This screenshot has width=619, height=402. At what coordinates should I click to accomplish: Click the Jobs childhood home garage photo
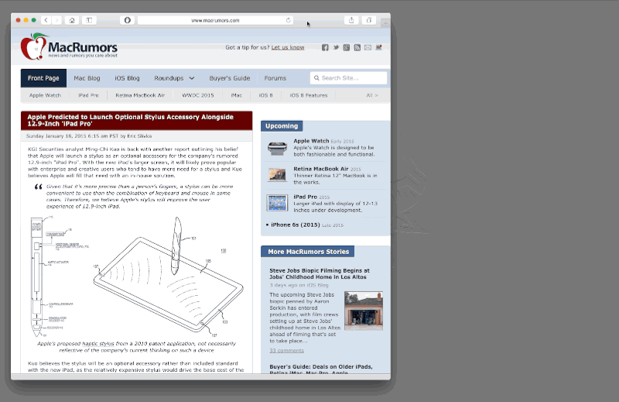pos(364,311)
